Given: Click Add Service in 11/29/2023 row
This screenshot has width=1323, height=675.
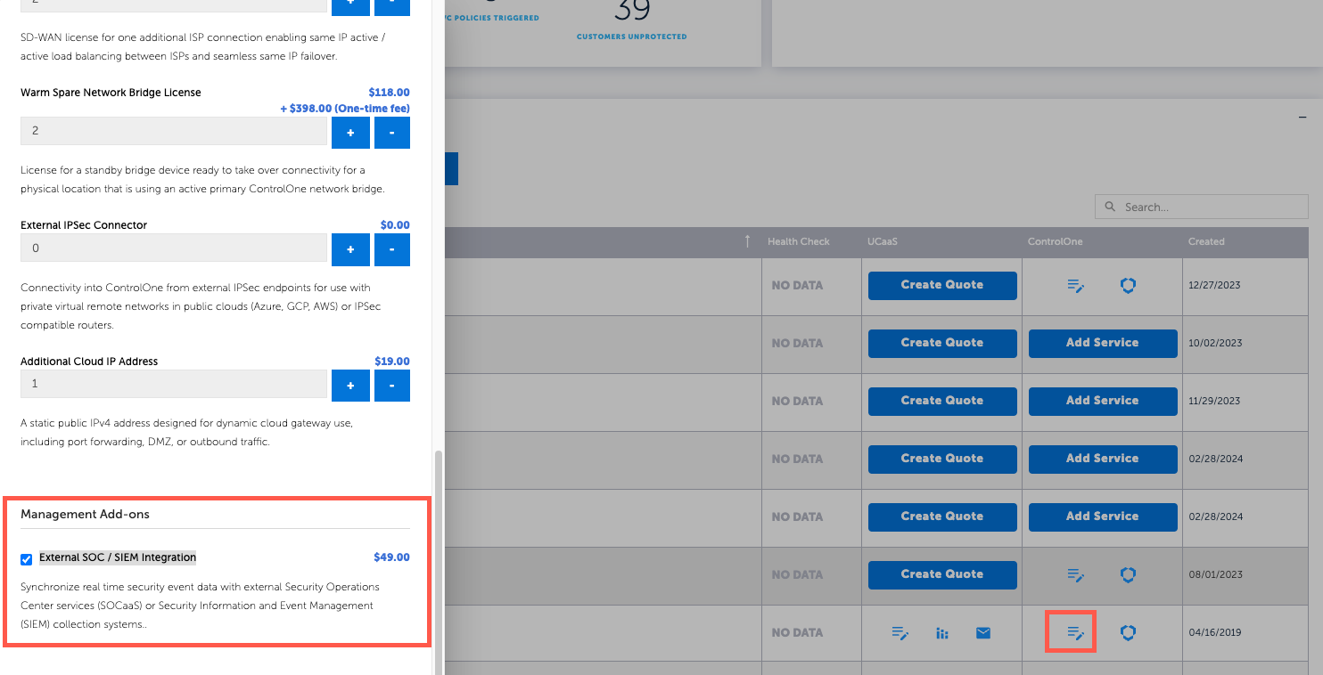Looking at the screenshot, I should tap(1102, 401).
